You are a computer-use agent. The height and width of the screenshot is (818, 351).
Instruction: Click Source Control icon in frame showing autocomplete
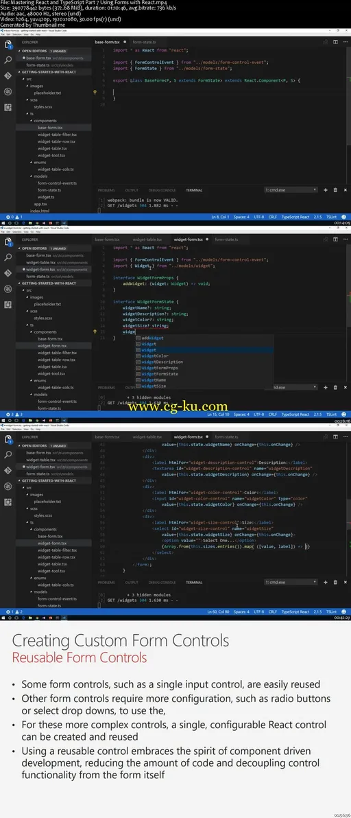tap(8, 273)
